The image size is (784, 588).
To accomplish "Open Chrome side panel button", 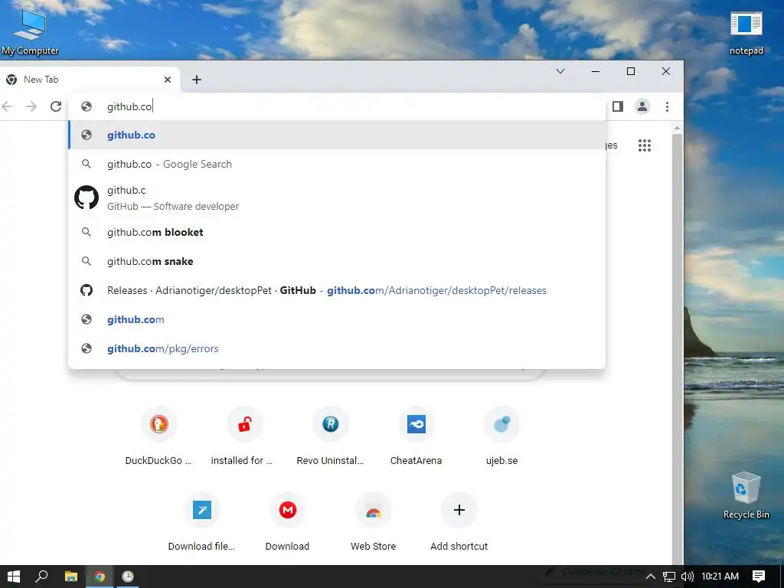I will [x=618, y=106].
